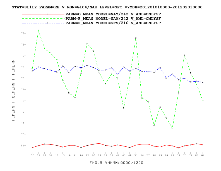Click blue GFS triangle marker at forecast hour 63
This screenshot has height=171, width=221.
[160, 68]
